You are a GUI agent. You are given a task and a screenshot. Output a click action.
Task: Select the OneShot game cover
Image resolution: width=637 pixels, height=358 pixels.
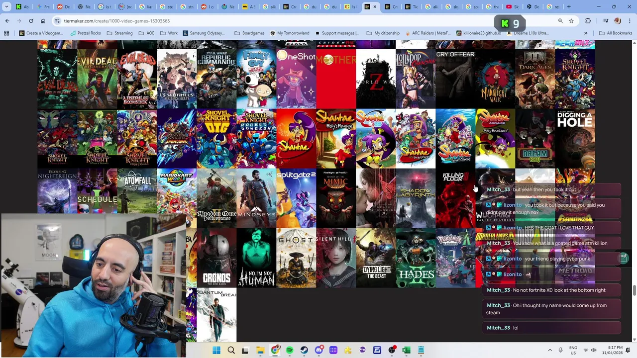pyautogui.click(x=296, y=79)
